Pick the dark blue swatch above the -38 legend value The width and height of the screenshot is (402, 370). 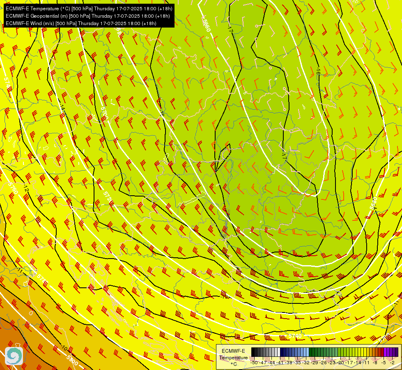tap(288, 352)
